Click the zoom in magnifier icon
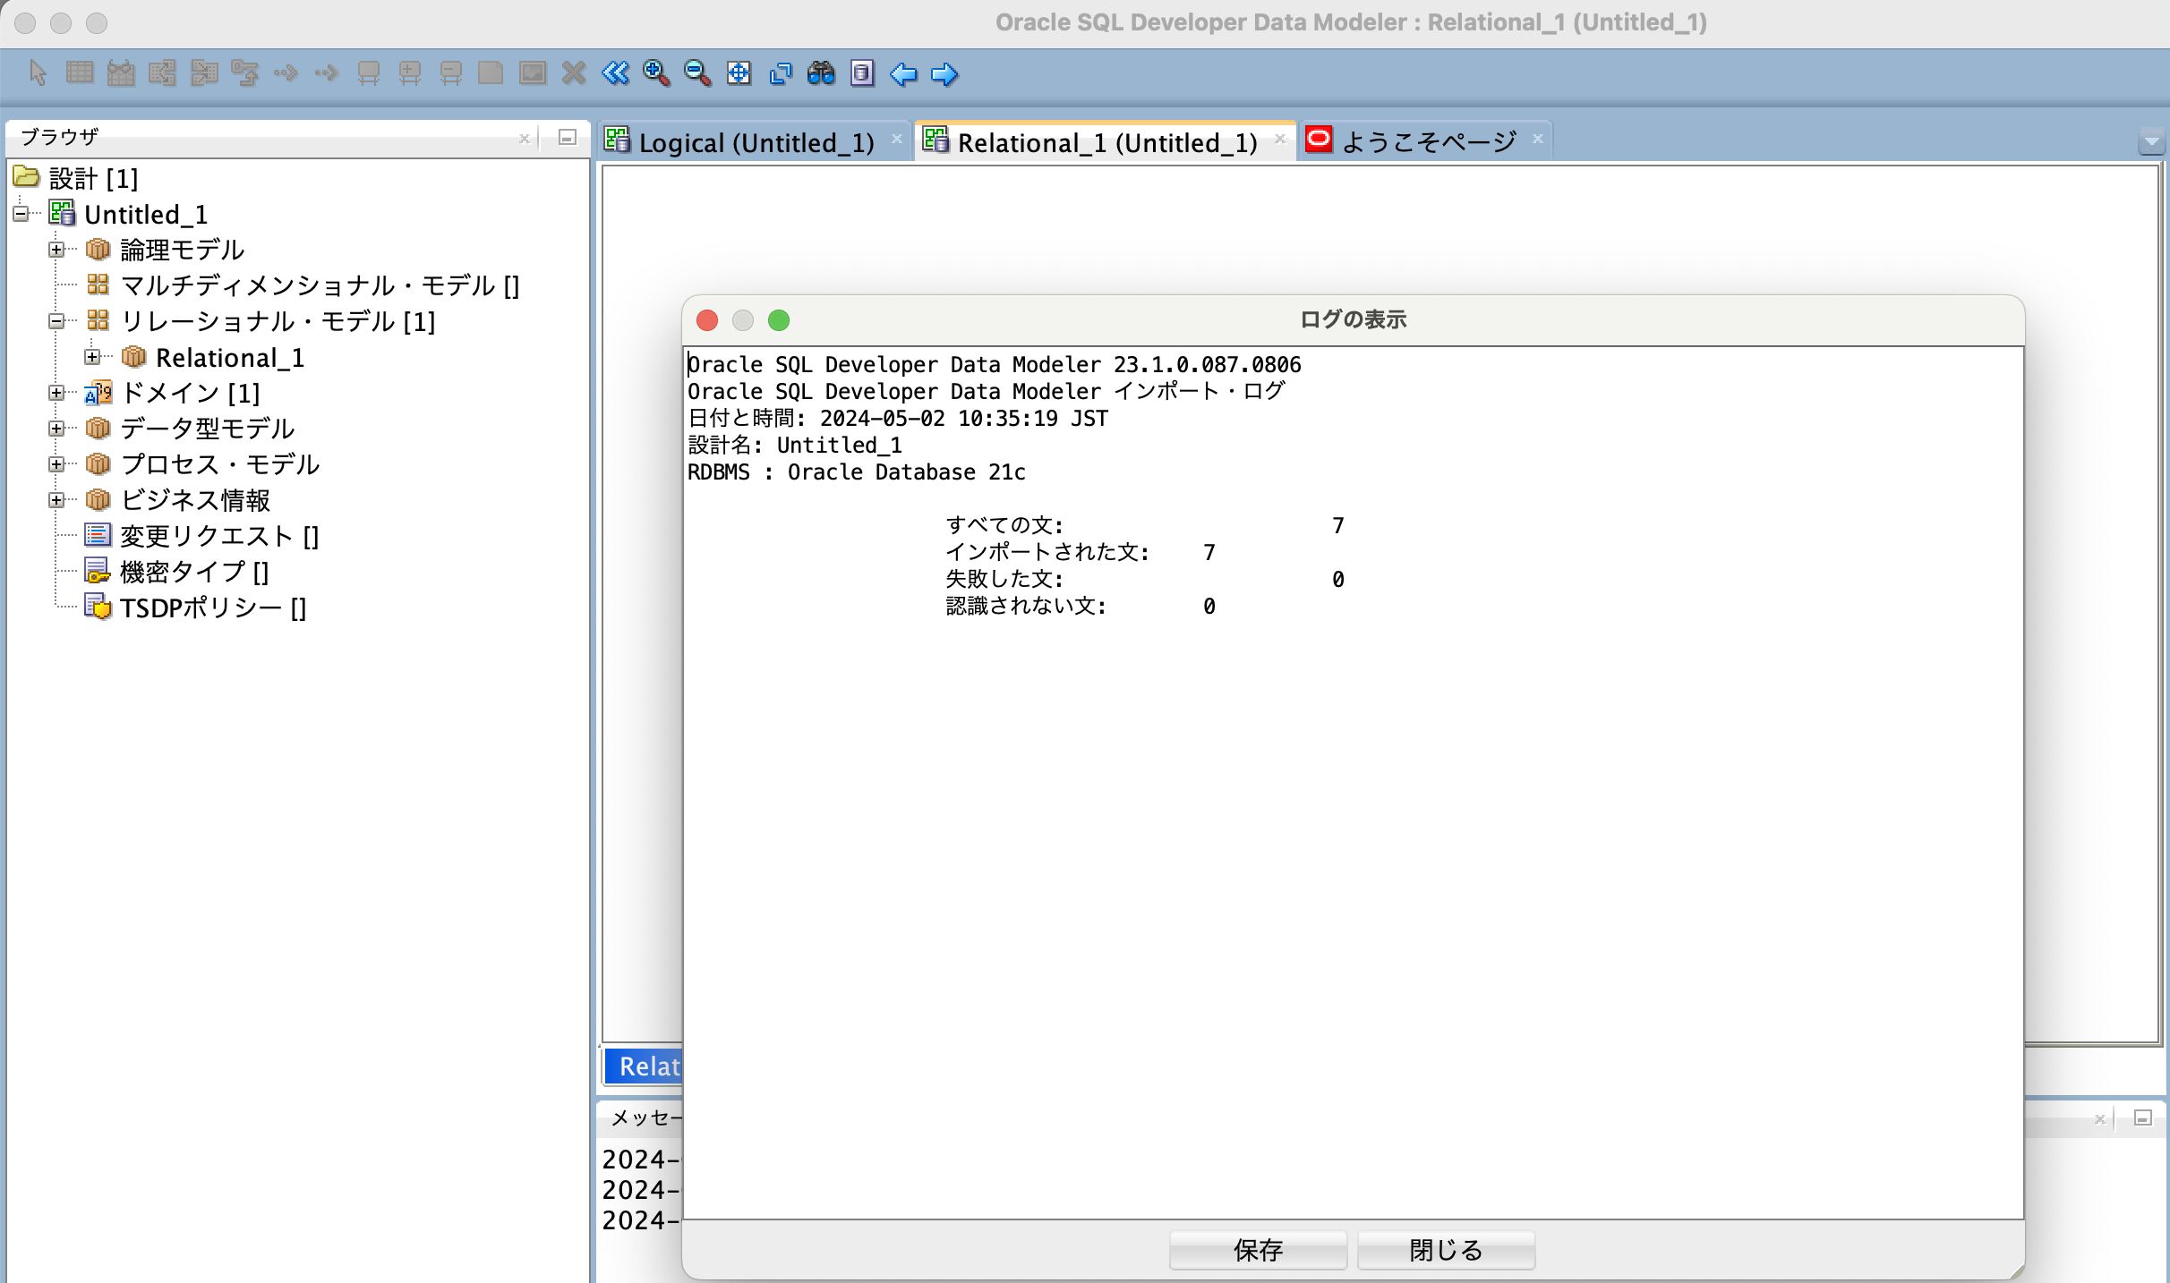 click(x=656, y=74)
